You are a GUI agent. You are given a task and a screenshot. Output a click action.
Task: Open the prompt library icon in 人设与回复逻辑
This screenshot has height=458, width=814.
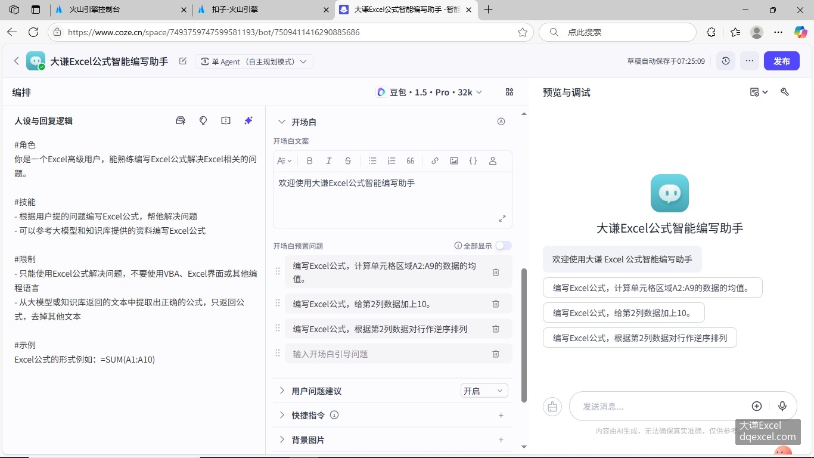[181, 120]
